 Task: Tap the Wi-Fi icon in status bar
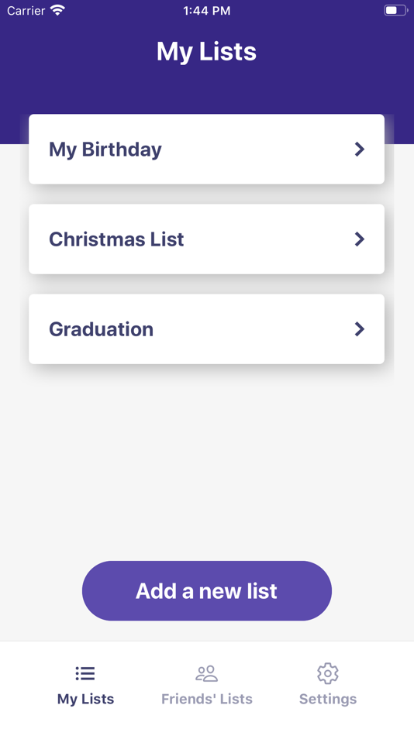pos(57,10)
